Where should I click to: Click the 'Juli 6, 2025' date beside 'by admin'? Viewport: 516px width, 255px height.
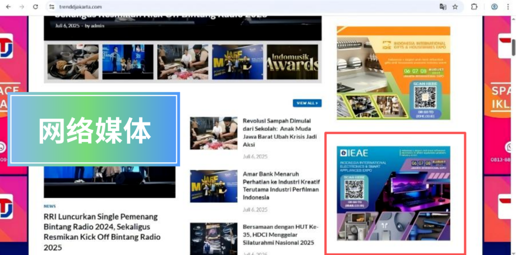pyautogui.click(x=67, y=26)
